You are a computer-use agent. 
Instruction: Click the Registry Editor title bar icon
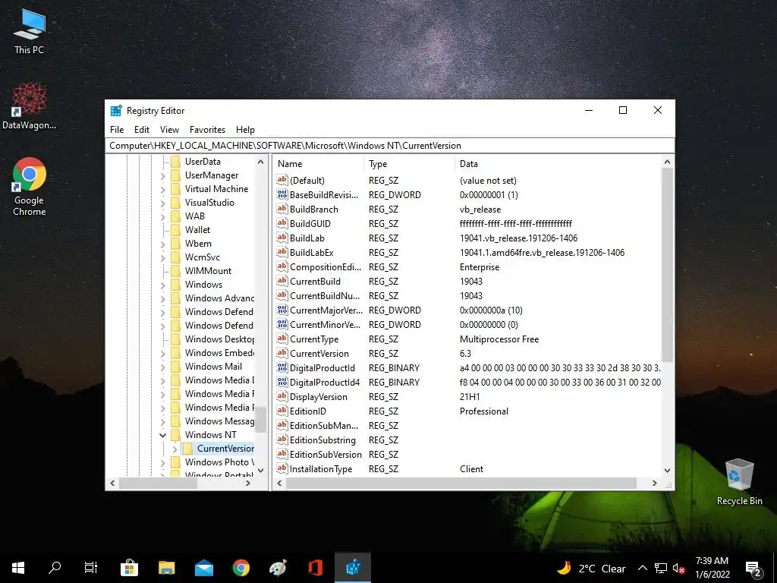pos(116,111)
